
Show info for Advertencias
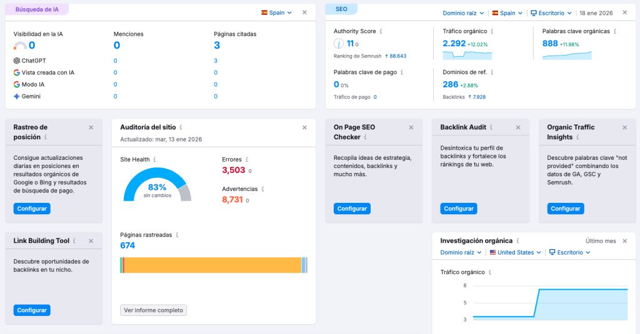[x=262, y=189]
